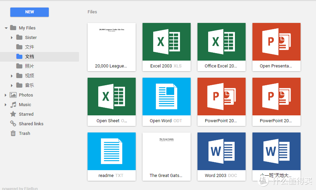Open the Trash bin icon
The width and height of the screenshot is (316, 190).
click(13, 133)
